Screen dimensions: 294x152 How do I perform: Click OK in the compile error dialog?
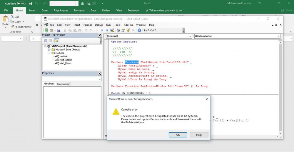pos(178,135)
